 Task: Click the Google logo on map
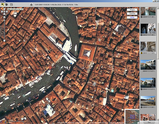coord(4,122)
